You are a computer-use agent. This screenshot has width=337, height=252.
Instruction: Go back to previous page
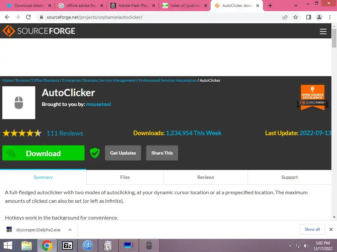(7, 17)
